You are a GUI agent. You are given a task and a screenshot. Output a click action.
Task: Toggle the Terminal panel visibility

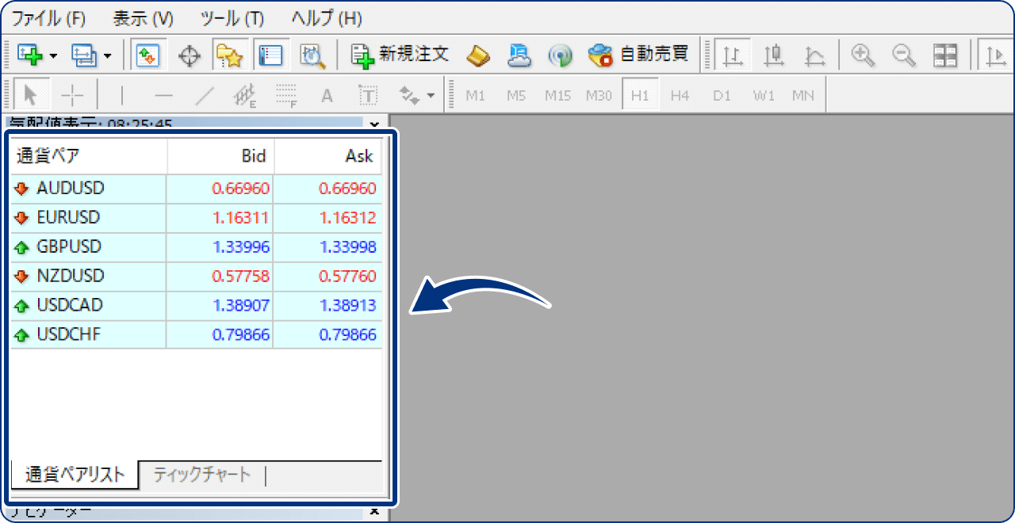coord(270,55)
